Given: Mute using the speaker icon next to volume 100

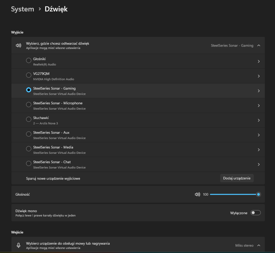Looking at the screenshot, I should pyautogui.click(x=197, y=194).
